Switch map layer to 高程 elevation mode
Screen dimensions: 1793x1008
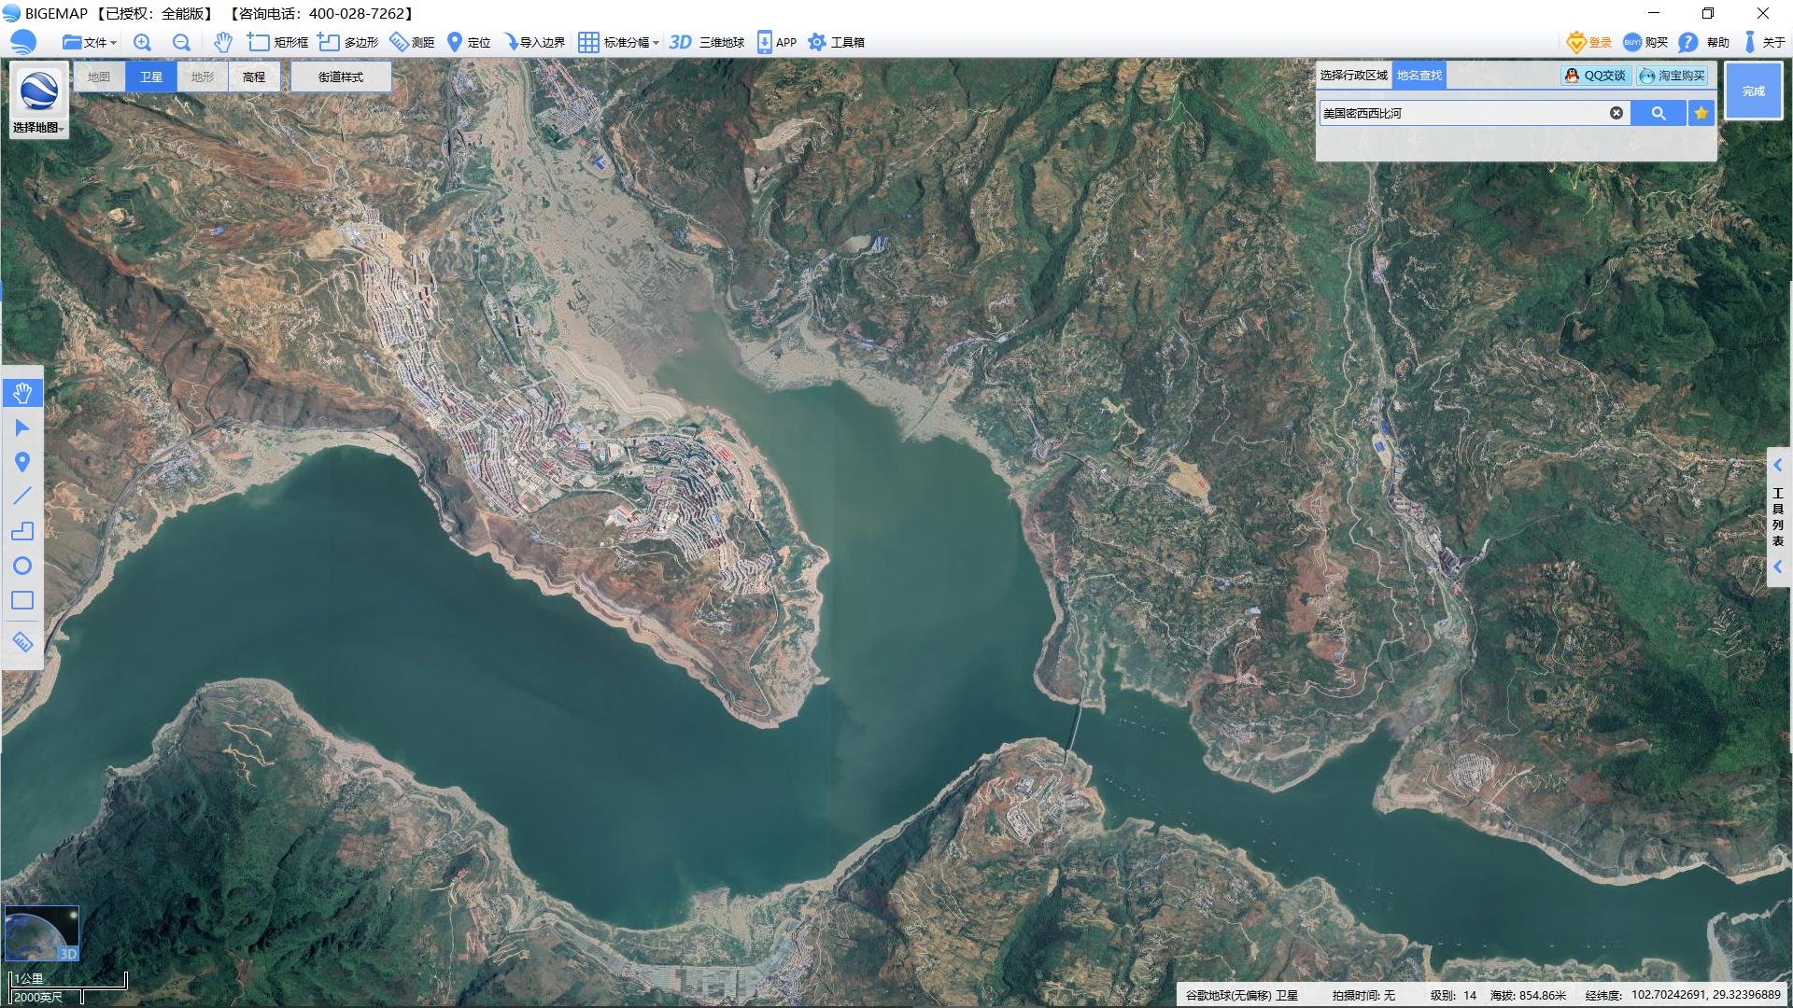point(254,77)
